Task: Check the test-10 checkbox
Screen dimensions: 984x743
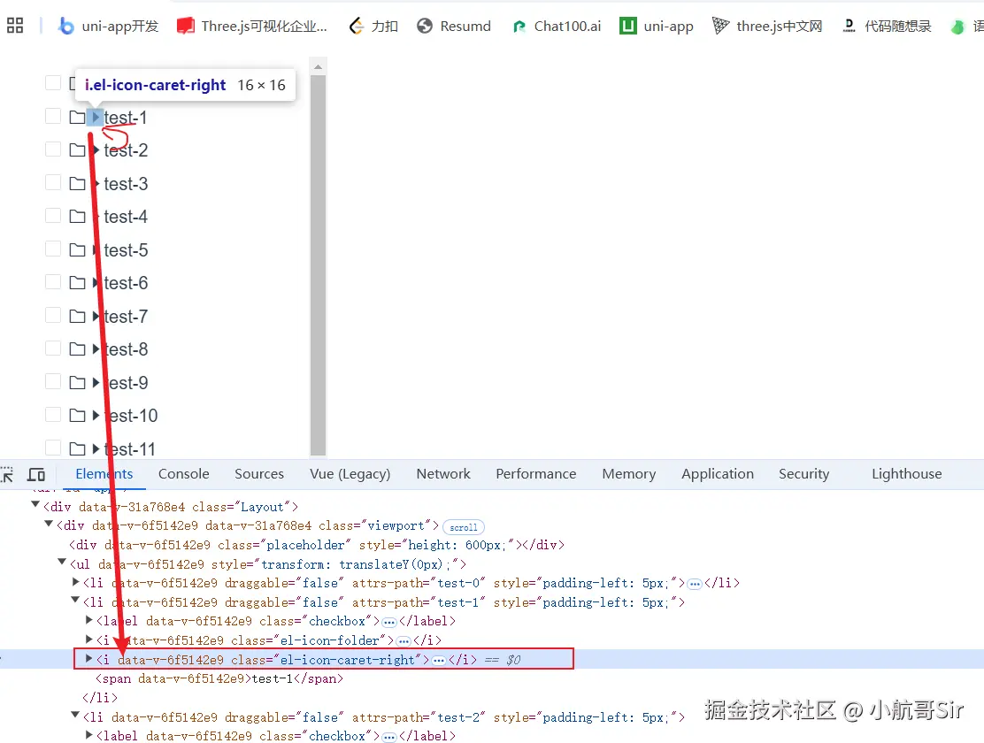Action: (x=53, y=414)
